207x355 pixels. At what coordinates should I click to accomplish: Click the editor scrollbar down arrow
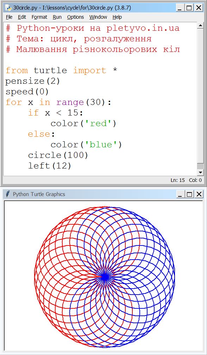tap(200, 172)
